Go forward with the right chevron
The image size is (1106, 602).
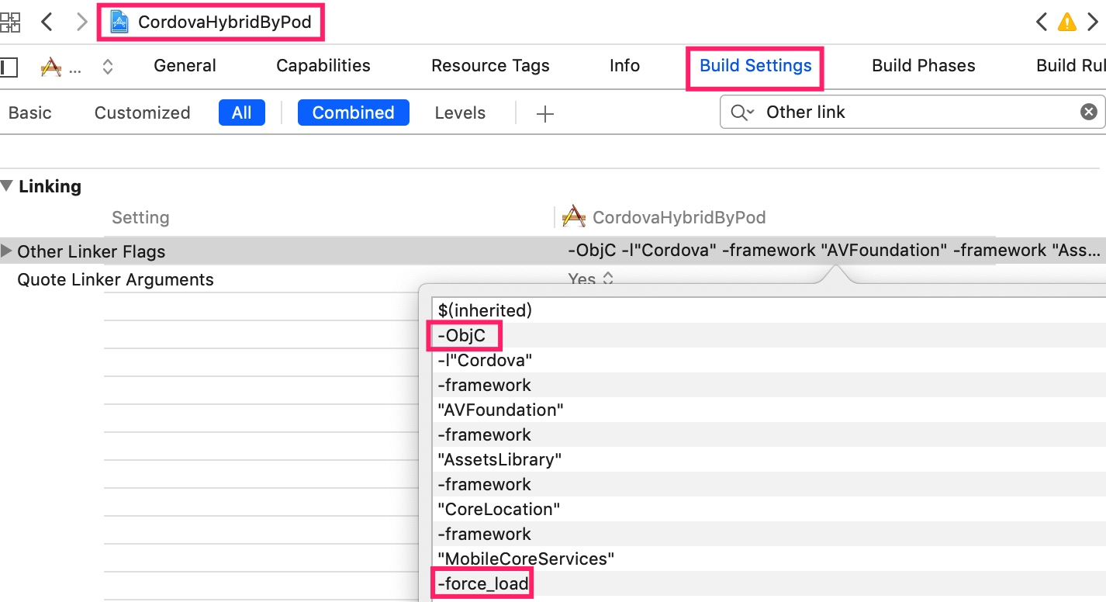81,22
